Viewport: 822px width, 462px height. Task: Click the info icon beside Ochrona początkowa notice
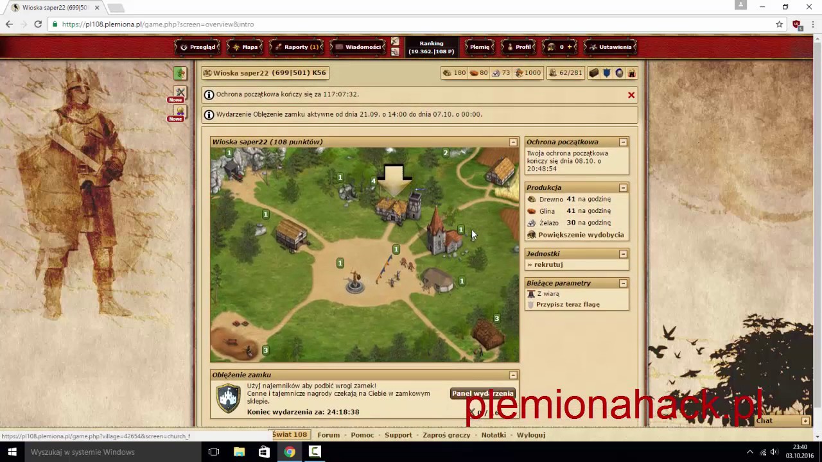pos(209,95)
